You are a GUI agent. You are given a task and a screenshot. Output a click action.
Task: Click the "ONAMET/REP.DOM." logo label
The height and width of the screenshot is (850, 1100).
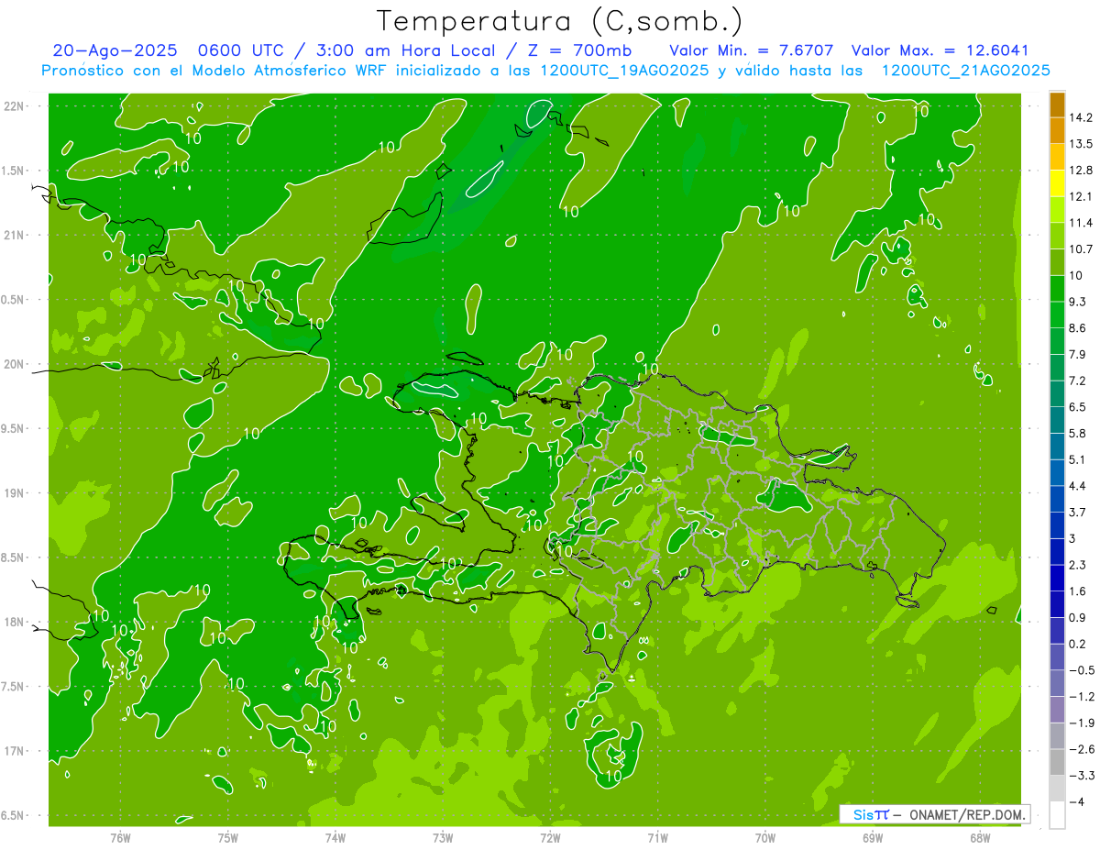click(x=970, y=814)
